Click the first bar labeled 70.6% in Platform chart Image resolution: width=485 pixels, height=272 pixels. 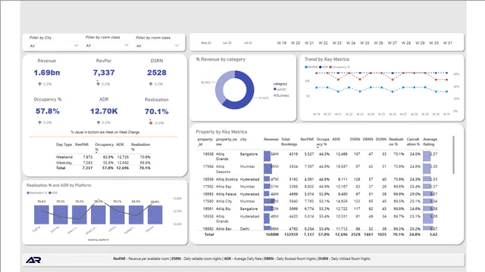(x=42, y=215)
